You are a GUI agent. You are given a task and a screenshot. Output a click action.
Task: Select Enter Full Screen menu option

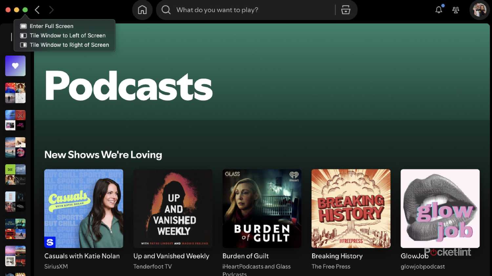pyautogui.click(x=51, y=26)
